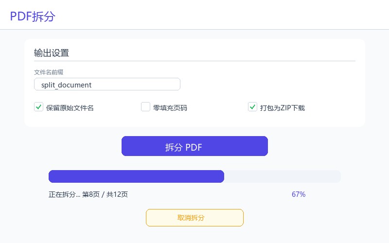Click the 文件名前缀 field label
This screenshot has width=389, height=243.
[49, 72]
